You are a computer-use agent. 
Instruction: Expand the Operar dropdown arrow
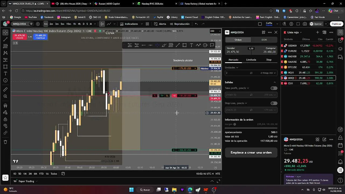click(x=326, y=24)
